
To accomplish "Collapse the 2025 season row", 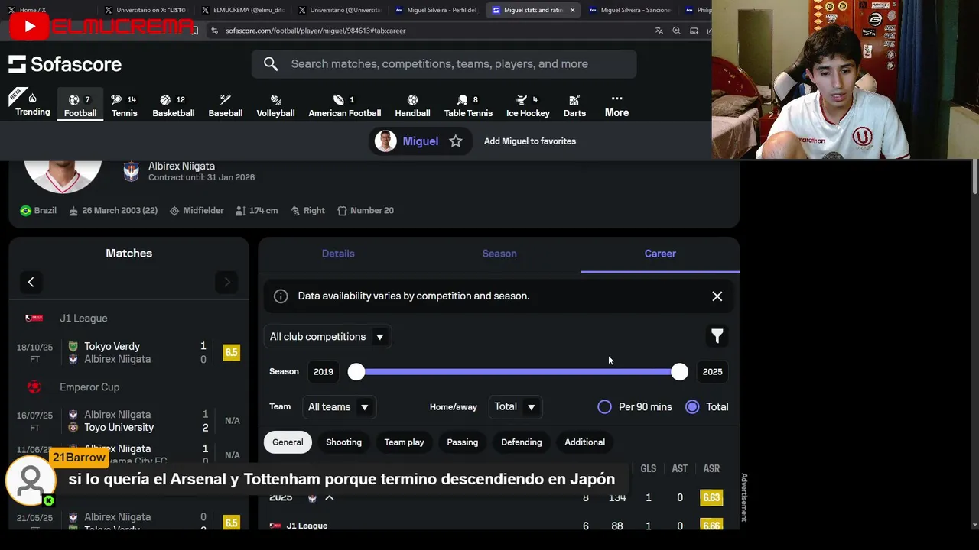I will tap(330, 498).
